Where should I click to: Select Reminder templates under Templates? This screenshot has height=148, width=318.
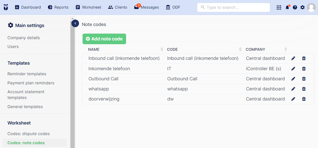coord(27,74)
